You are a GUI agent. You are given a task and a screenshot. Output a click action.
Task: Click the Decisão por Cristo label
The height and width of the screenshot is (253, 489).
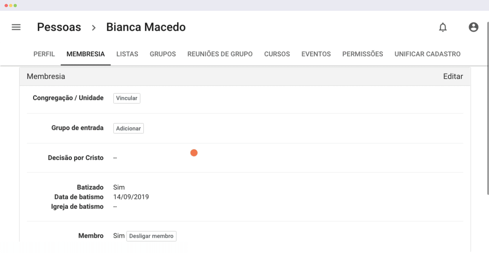click(76, 158)
